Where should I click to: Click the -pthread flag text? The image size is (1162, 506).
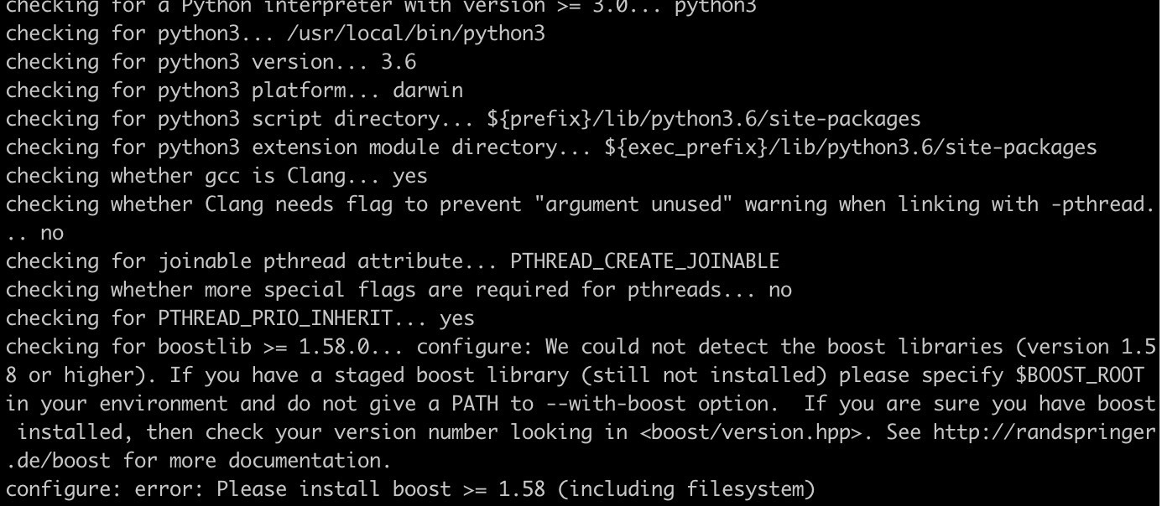pos(1097,204)
